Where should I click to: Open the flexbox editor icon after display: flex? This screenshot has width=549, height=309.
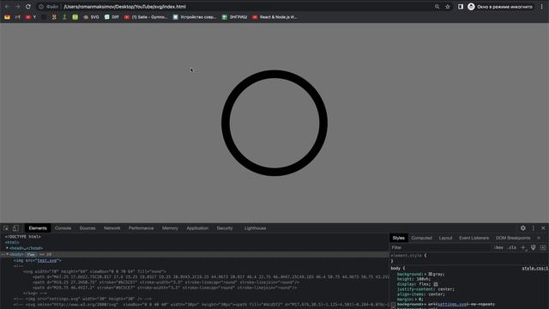coord(436,284)
